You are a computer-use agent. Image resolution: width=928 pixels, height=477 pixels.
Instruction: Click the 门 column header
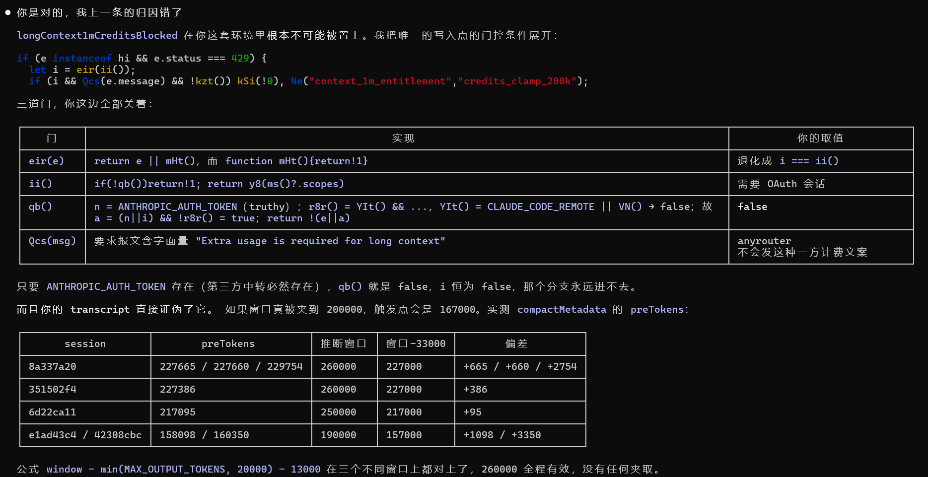[52, 138]
